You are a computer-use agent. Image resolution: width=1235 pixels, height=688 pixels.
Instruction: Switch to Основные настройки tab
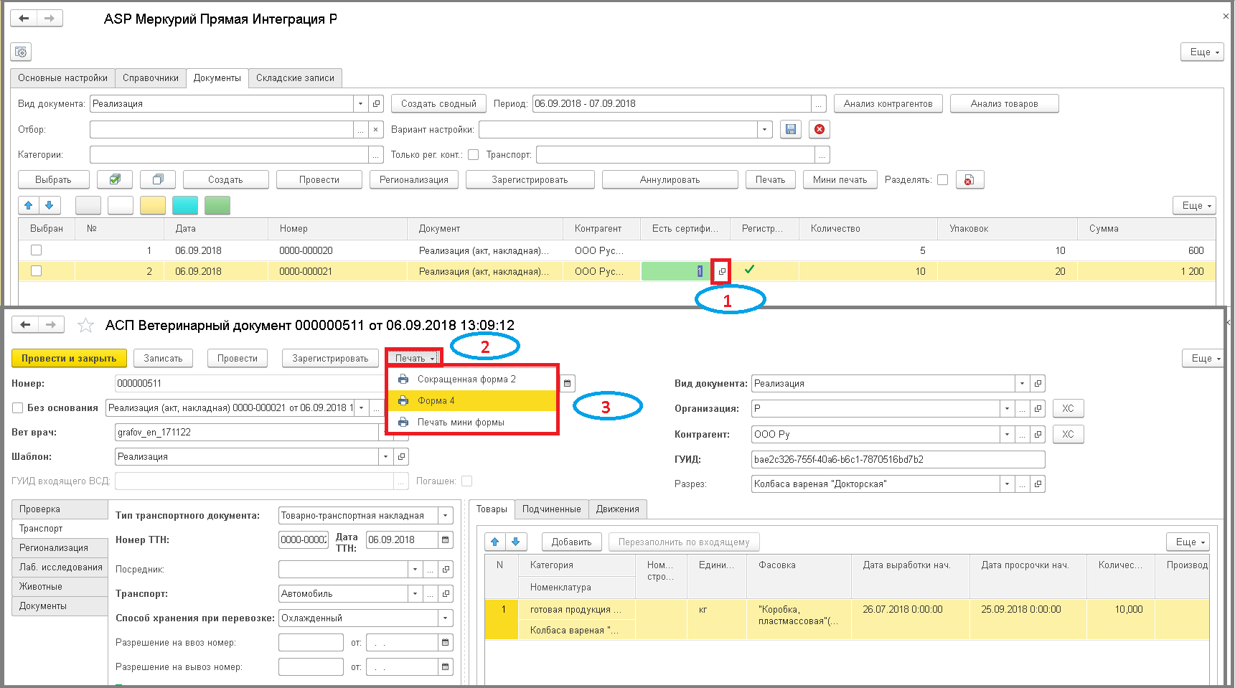63,78
